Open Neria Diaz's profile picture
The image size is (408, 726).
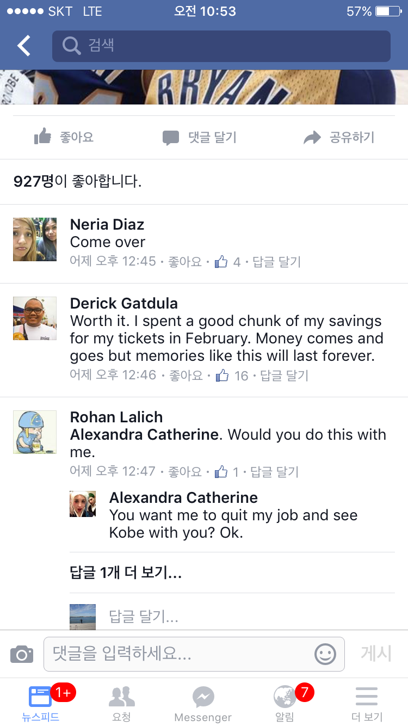35,239
